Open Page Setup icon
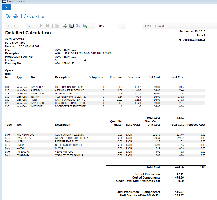 click(x=78, y=26)
